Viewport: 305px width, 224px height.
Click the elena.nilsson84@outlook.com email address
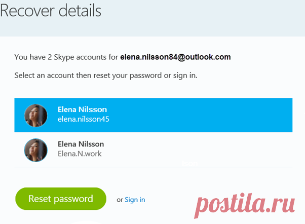(175, 57)
